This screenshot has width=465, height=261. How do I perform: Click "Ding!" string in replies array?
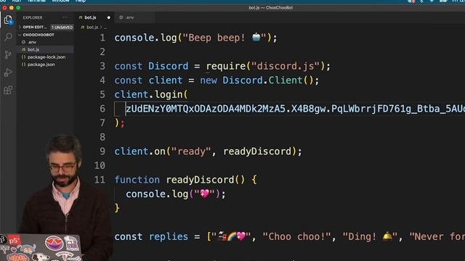[371, 237]
